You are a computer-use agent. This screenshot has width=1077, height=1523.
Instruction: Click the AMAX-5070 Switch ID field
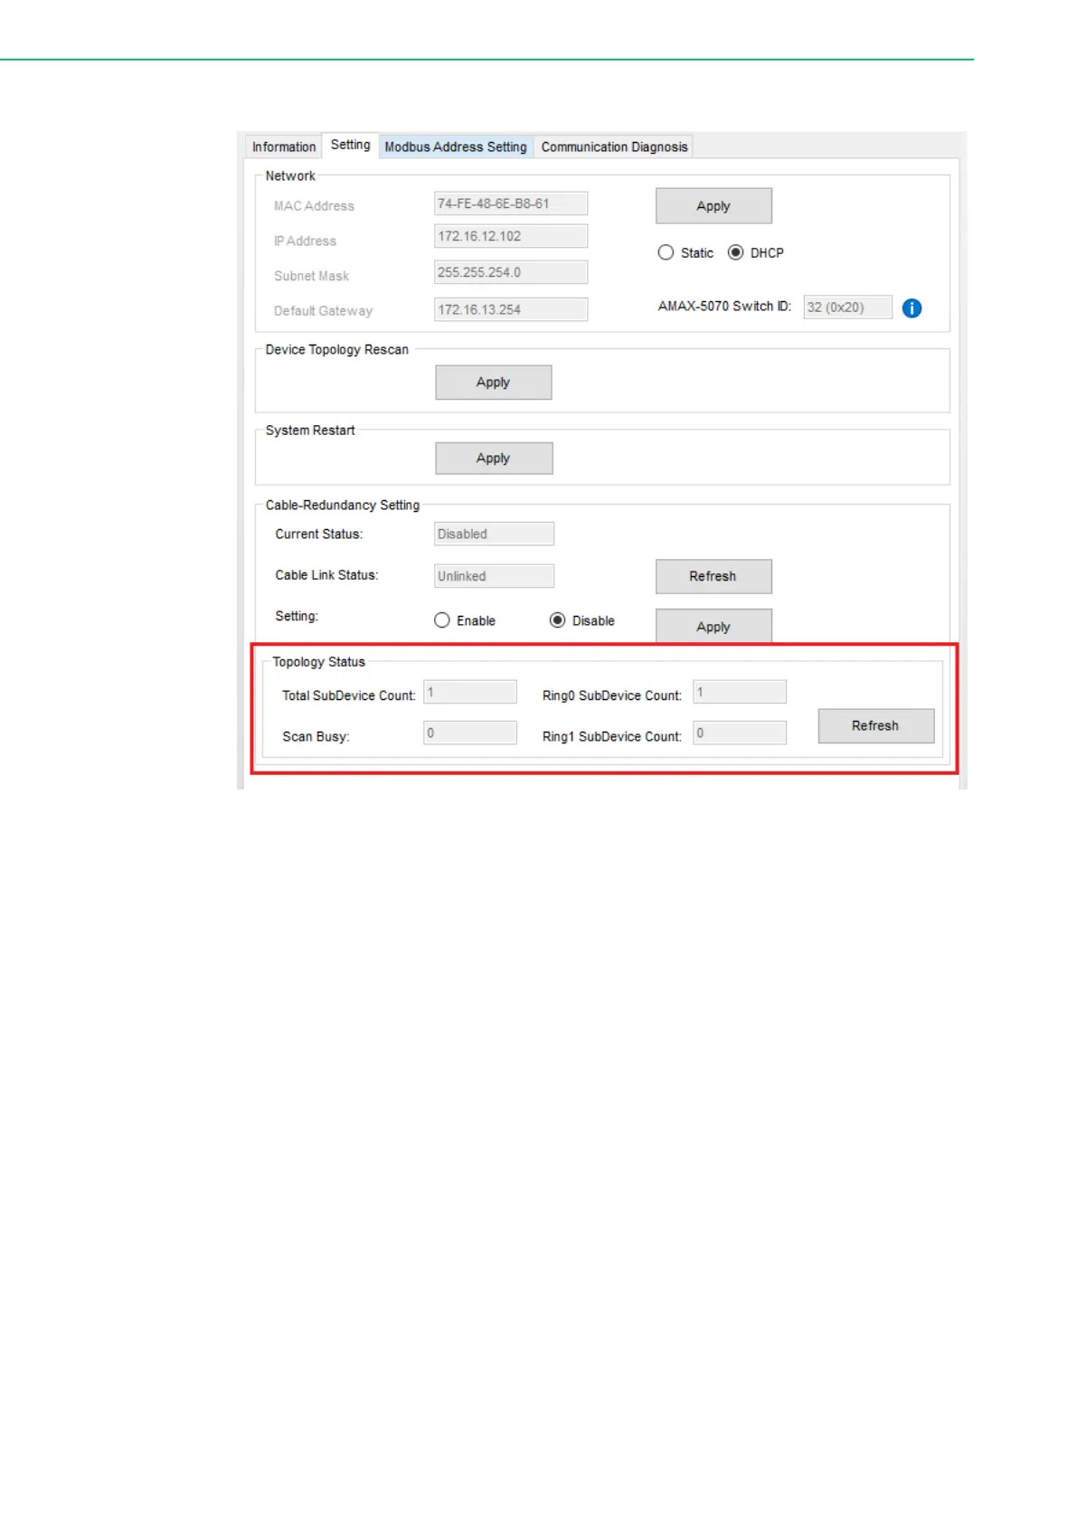846,307
